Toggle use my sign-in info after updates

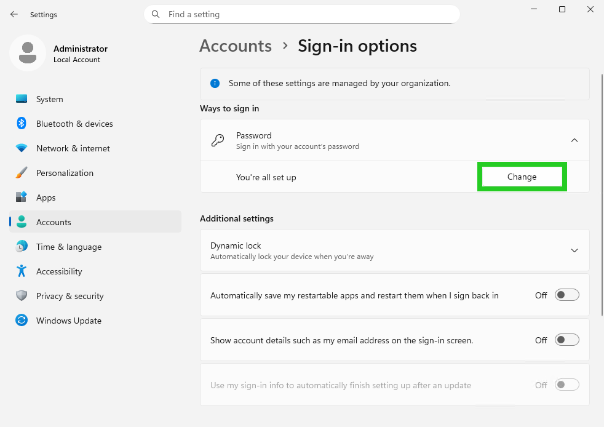click(x=566, y=385)
